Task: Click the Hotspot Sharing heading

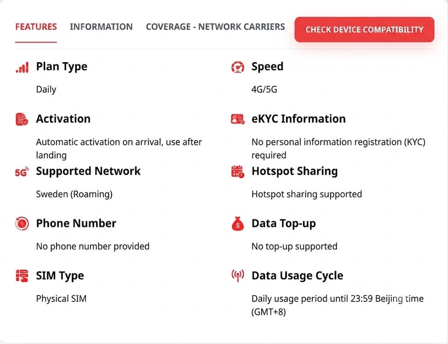Action: (x=294, y=171)
